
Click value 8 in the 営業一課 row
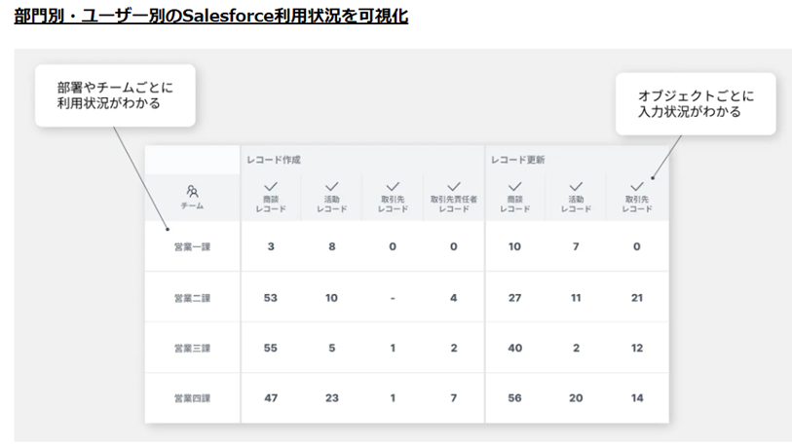(x=332, y=246)
